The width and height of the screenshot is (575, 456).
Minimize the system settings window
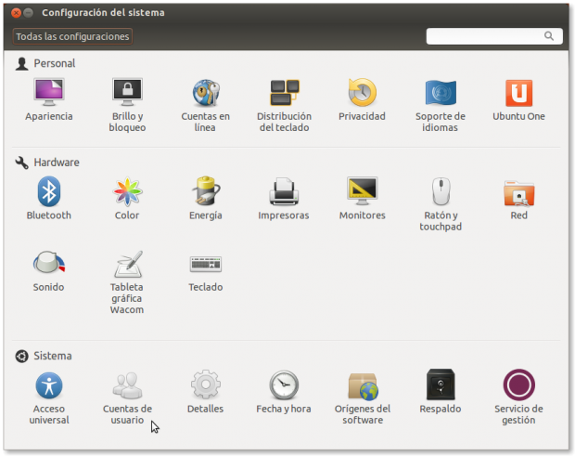pyautogui.click(x=28, y=13)
